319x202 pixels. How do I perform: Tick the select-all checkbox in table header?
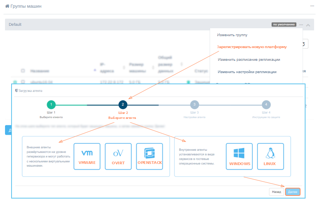[x=23, y=71]
